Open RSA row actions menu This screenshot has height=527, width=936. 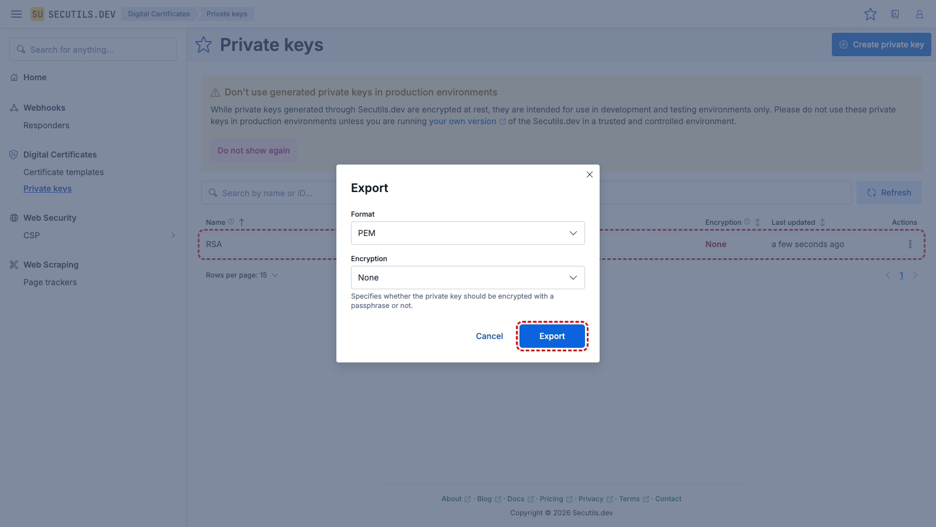coord(910,244)
